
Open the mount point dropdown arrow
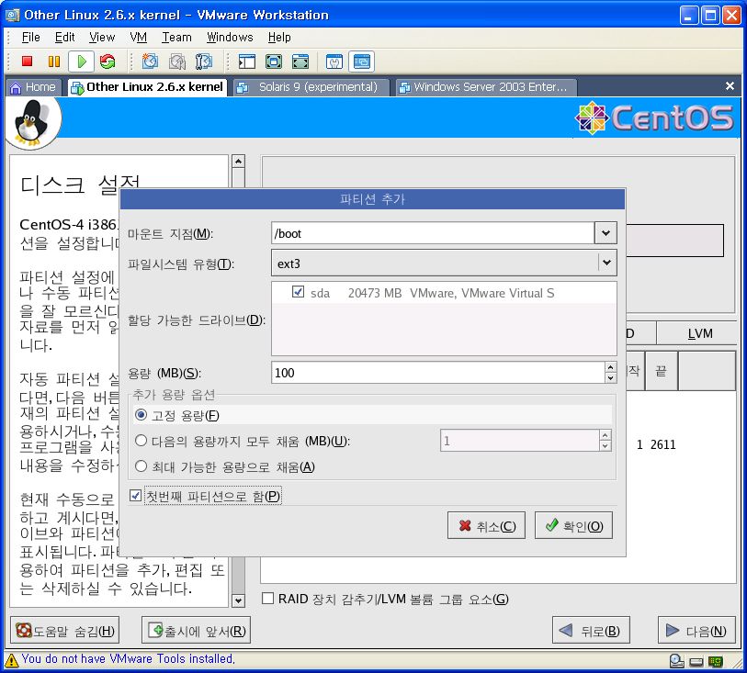pos(606,233)
